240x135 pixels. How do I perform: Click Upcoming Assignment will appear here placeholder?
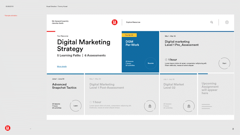tap(210, 88)
